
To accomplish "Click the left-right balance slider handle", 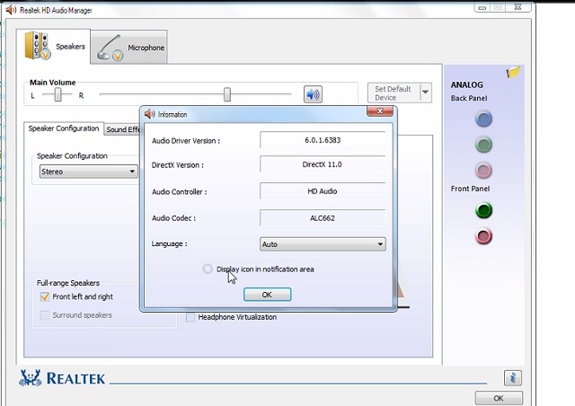I will [57, 94].
